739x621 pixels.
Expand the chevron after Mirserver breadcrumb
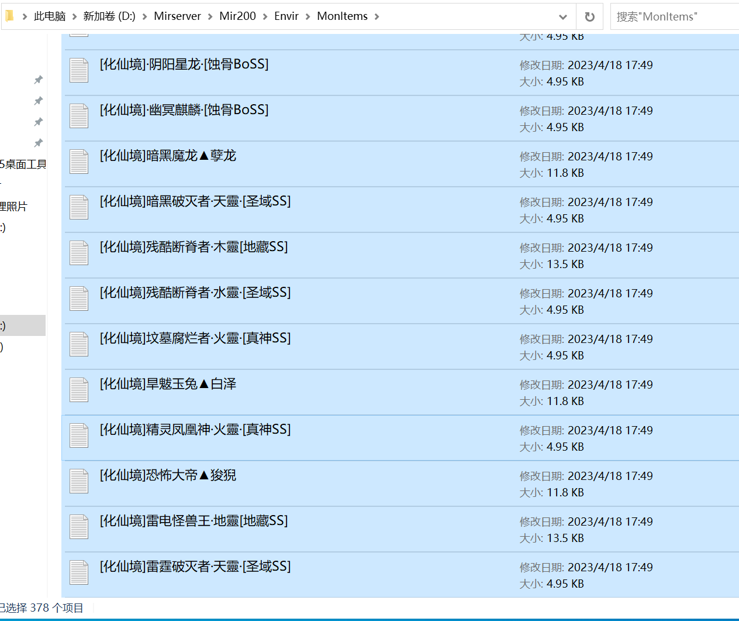tap(210, 17)
